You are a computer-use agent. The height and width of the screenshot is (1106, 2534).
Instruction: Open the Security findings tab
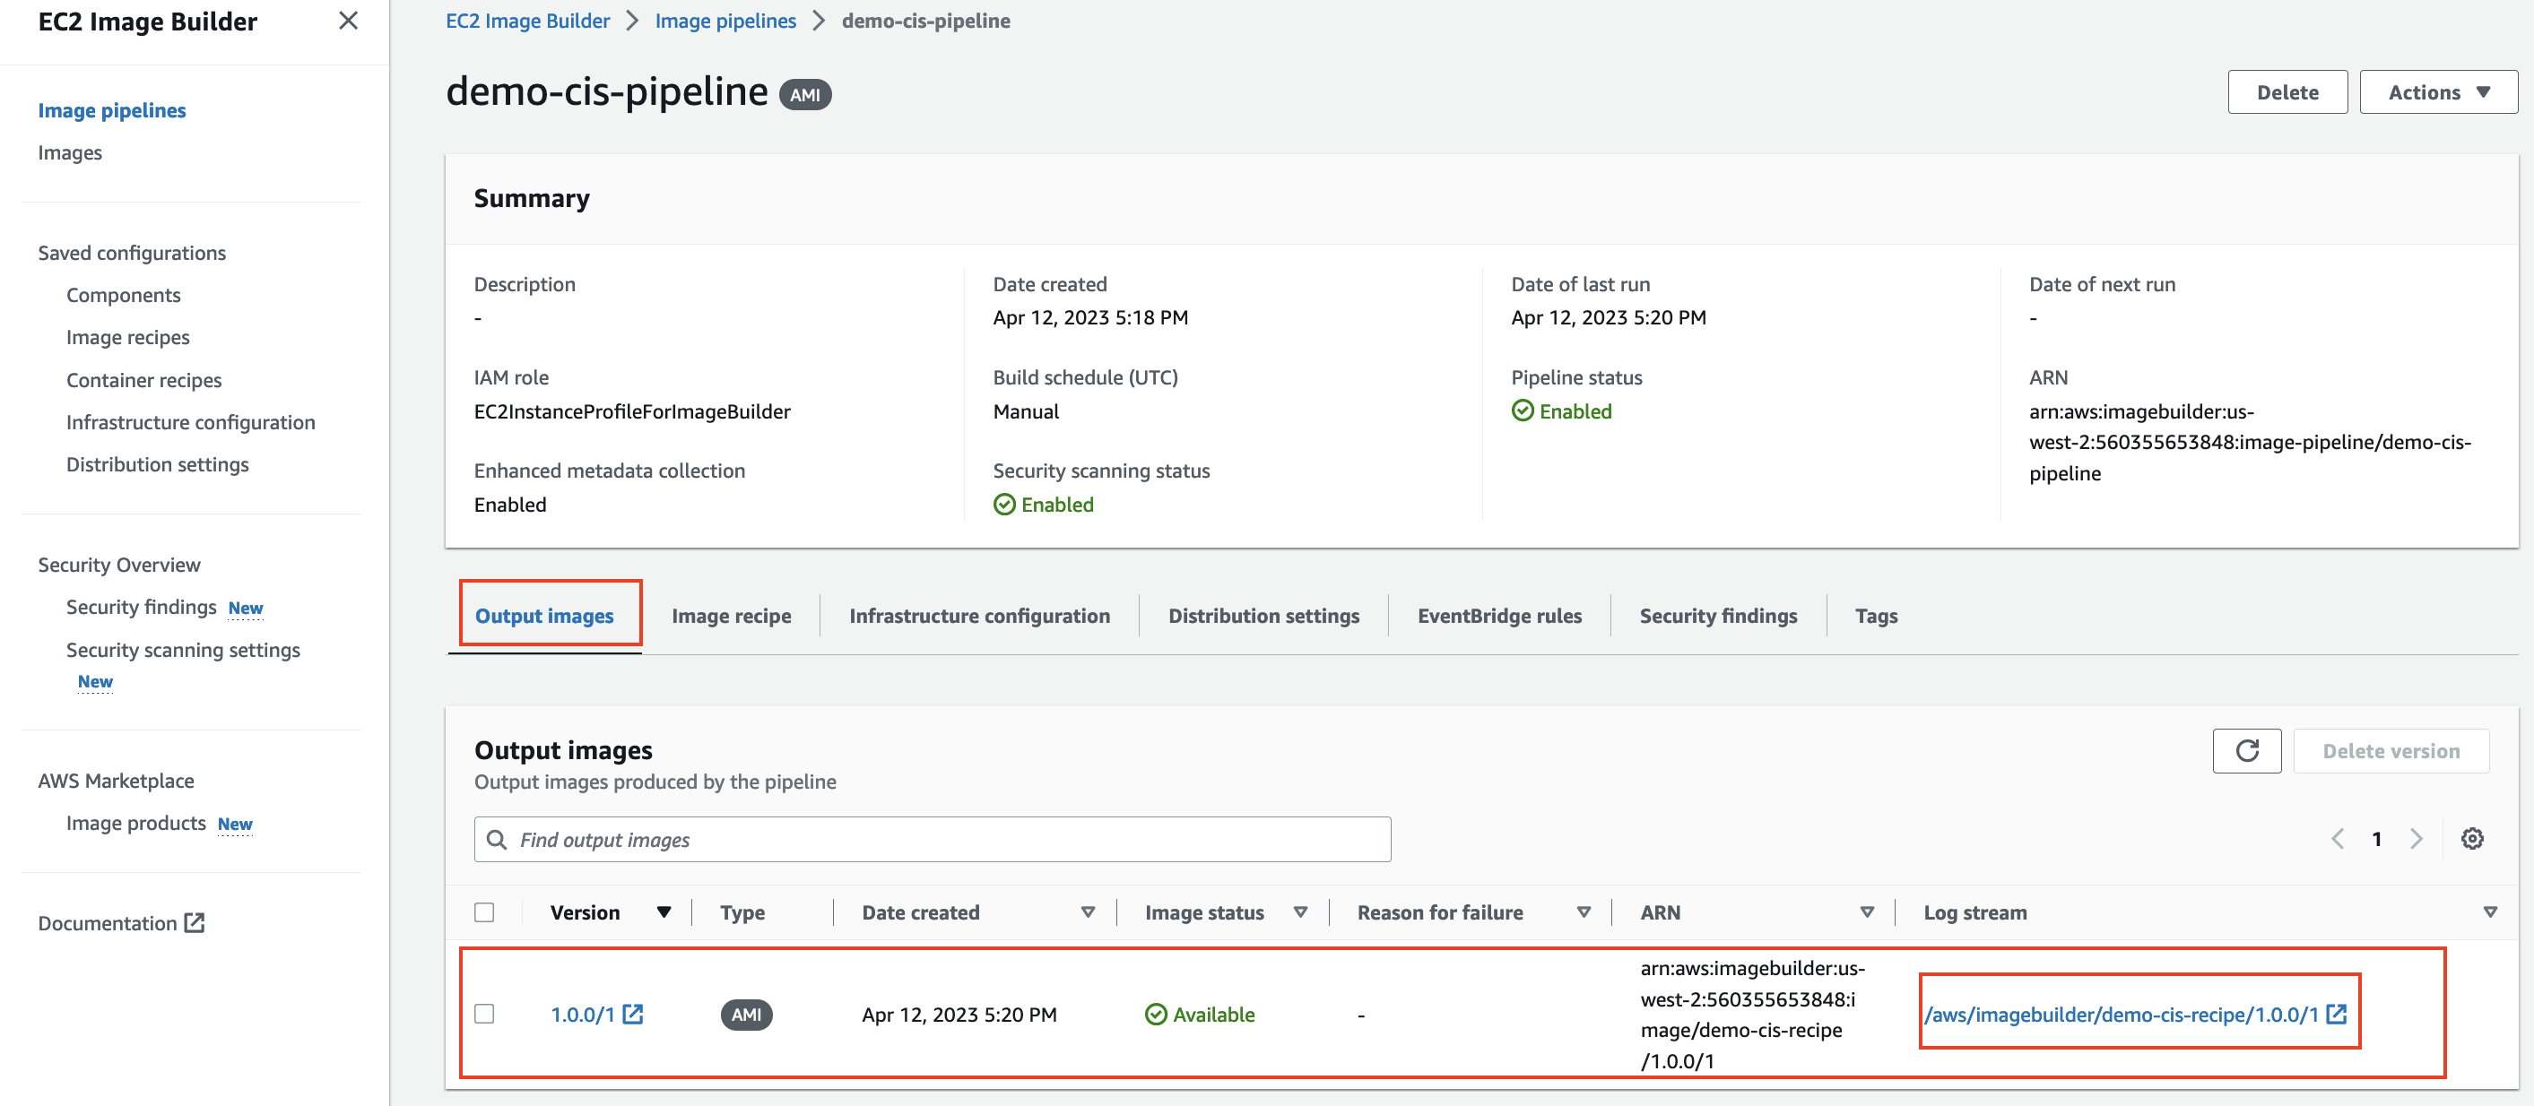pos(1717,616)
